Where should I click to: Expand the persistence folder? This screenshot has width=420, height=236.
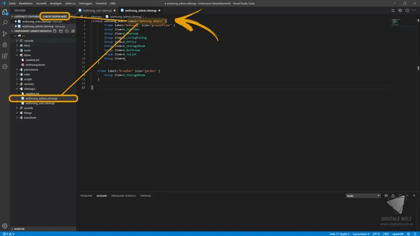point(17,70)
